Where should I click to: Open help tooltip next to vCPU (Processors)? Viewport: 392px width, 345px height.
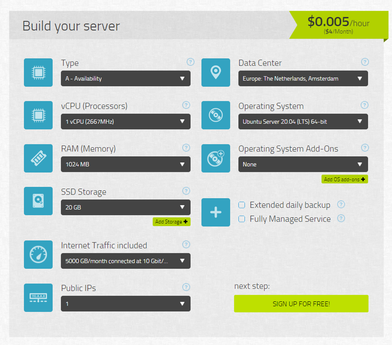click(x=186, y=105)
